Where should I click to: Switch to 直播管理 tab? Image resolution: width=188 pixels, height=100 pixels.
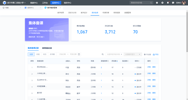[x=128, y=13]
